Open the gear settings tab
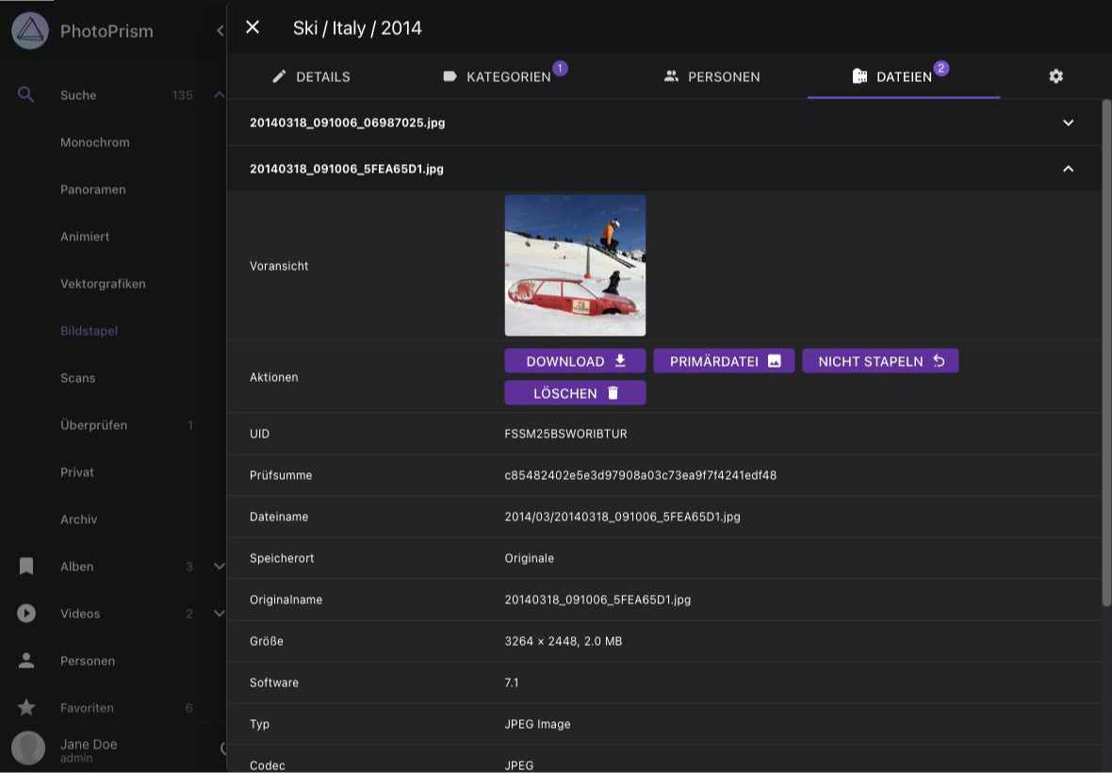Viewport: 1112px width, 773px height. click(x=1056, y=75)
